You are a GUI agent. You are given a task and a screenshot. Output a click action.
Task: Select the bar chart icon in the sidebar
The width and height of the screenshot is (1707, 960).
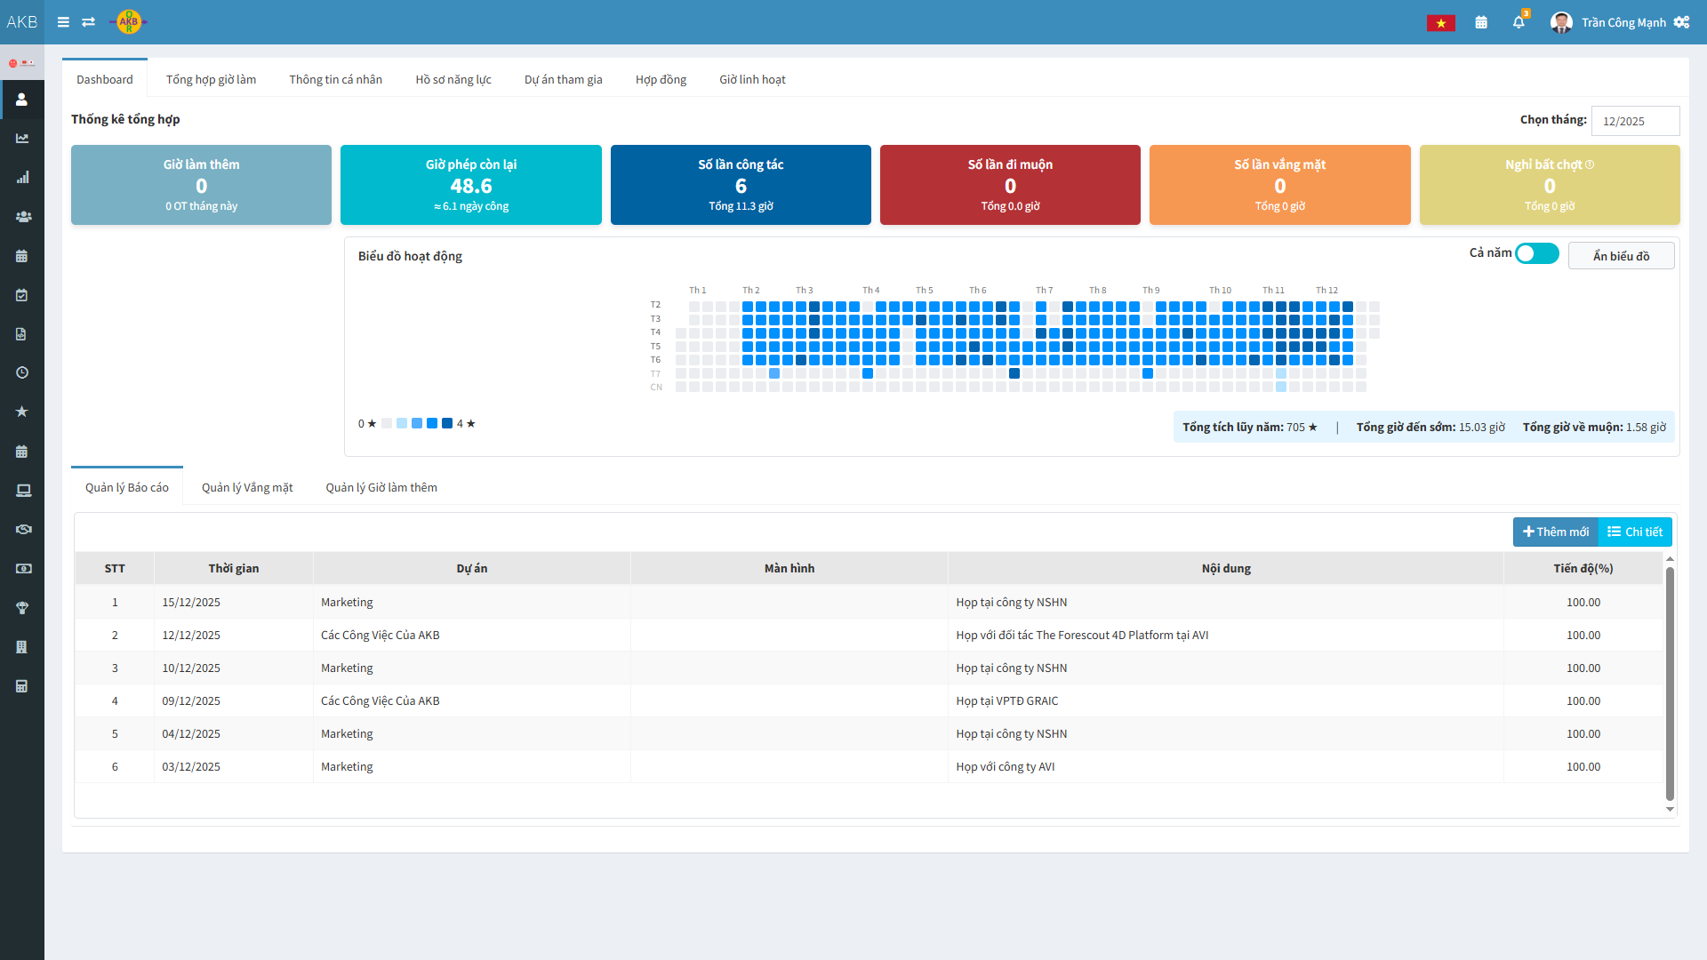[22, 177]
